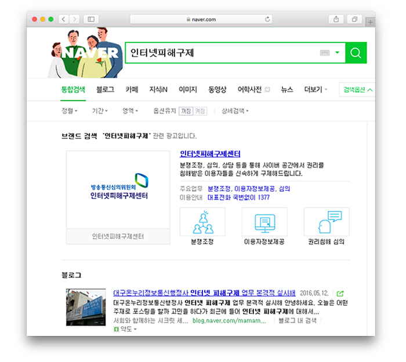Viewport: 406px width, 362px height.
Task: Click the 분쟁조정 label
Action: click(202, 242)
